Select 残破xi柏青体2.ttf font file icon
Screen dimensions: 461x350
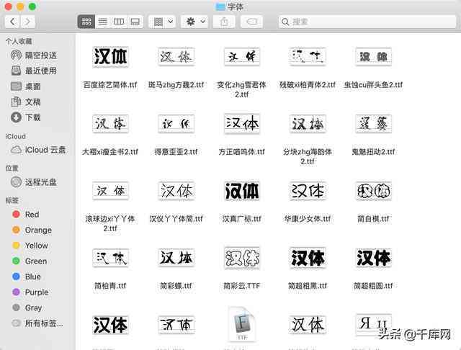click(308, 56)
